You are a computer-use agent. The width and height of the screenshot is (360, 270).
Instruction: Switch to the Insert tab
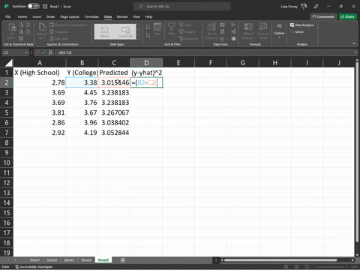tap(37, 16)
